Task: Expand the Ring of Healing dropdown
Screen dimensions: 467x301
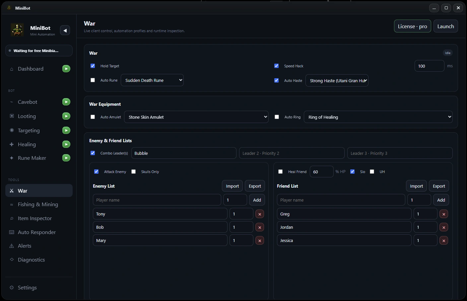Action: click(378, 117)
